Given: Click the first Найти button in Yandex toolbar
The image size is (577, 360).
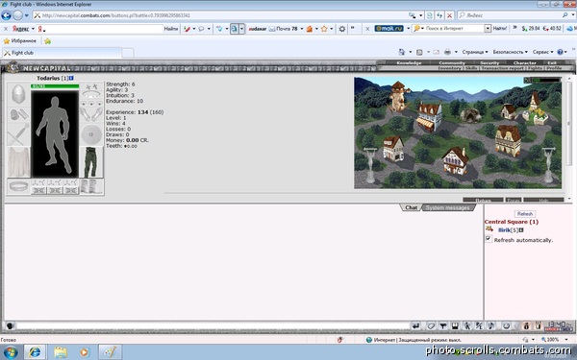Looking at the screenshot, I should tap(171, 28).
